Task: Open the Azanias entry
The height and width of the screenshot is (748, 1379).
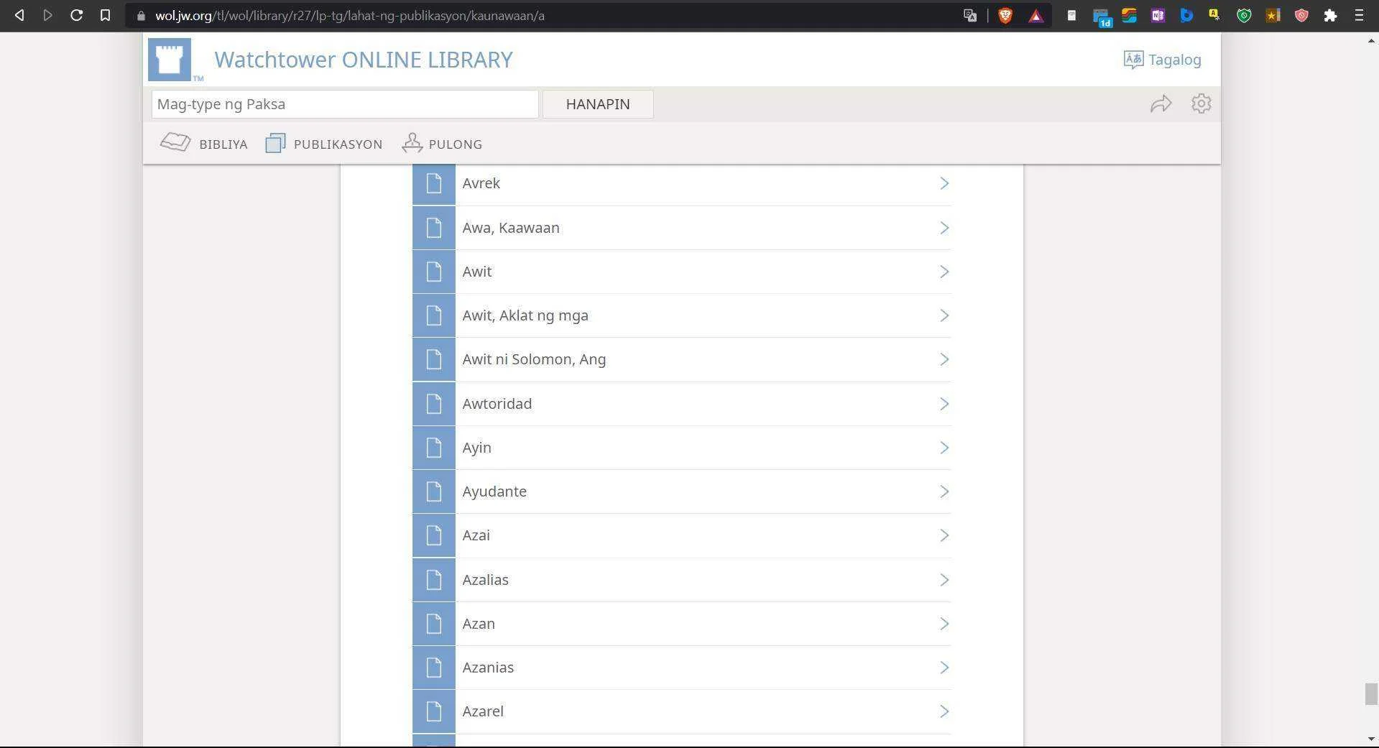Action: coord(682,668)
